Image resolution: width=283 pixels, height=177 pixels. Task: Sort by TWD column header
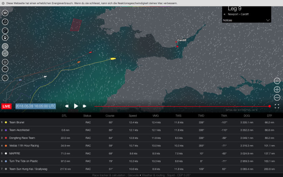(x=201, y=116)
